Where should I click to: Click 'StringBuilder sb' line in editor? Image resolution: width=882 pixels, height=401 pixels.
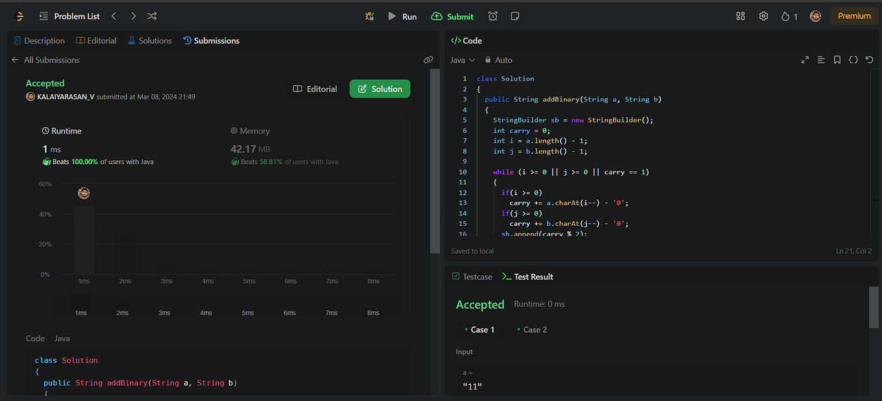(573, 120)
